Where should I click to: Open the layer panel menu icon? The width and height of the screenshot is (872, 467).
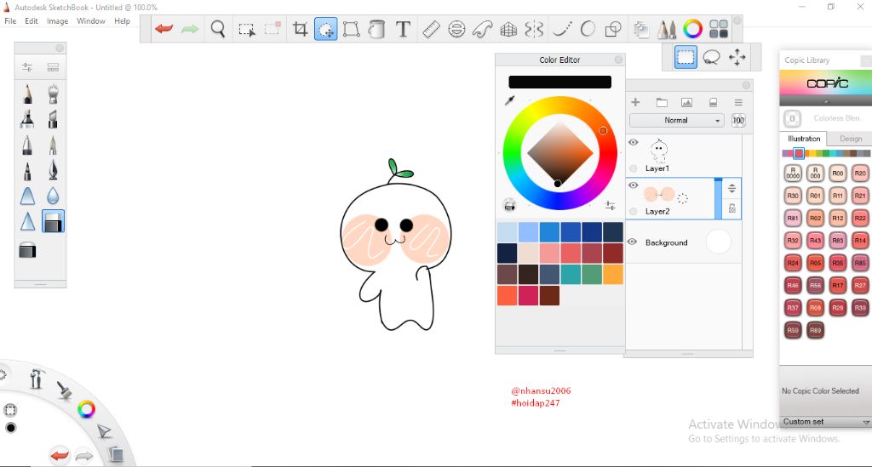pyautogui.click(x=738, y=102)
